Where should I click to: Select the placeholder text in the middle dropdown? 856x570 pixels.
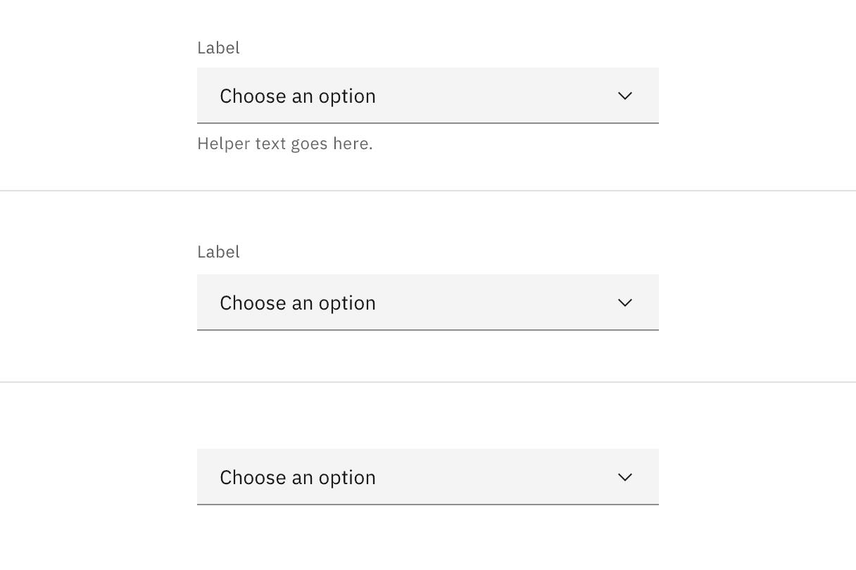point(297,303)
